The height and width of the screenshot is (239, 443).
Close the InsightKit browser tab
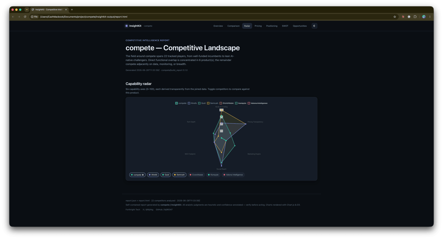(66, 10)
